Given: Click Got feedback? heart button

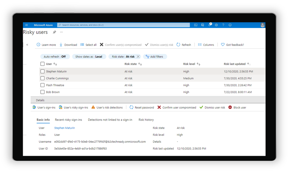Looking at the screenshot, I should (x=232, y=45).
